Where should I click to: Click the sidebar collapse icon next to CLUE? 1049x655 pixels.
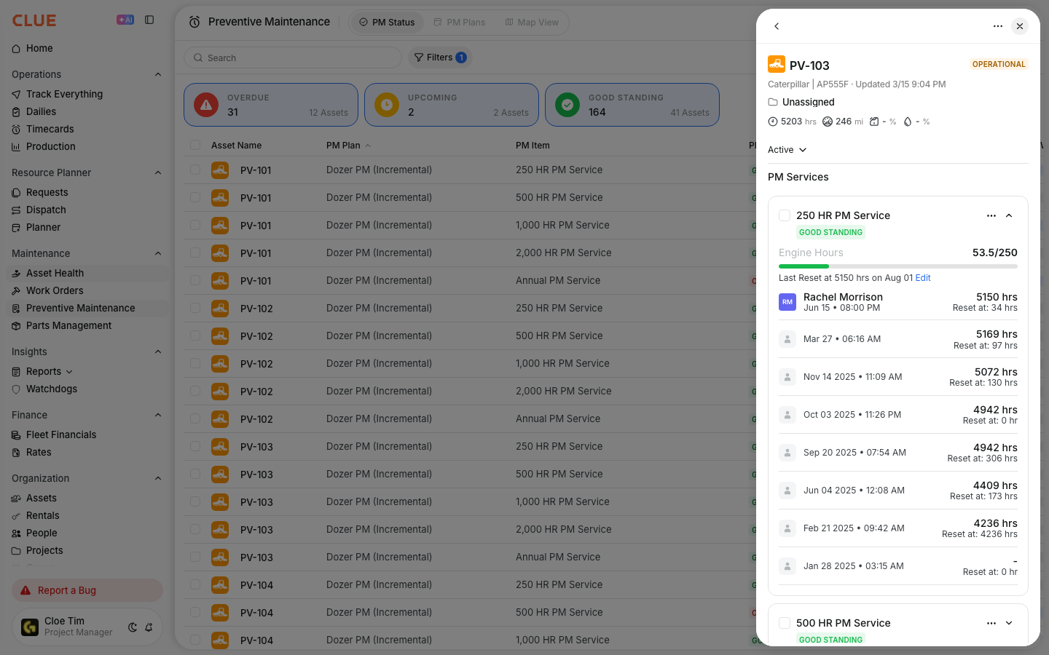[149, 20]
